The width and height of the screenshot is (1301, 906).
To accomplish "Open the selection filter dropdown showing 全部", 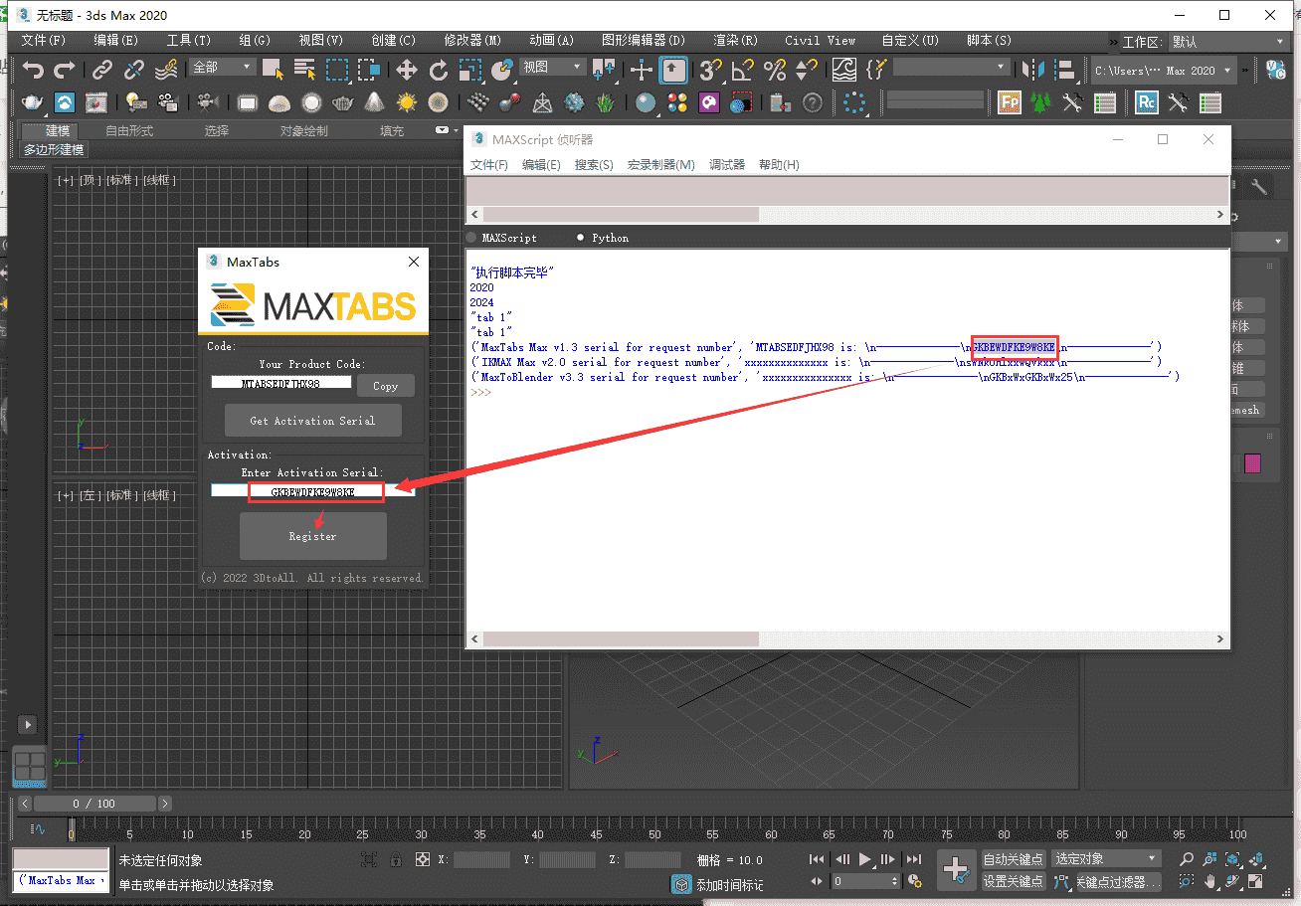I will (x=222, y=68).
